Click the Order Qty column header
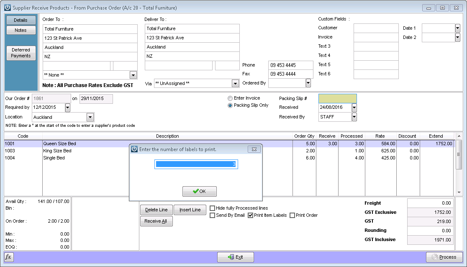 coord(304,136)
